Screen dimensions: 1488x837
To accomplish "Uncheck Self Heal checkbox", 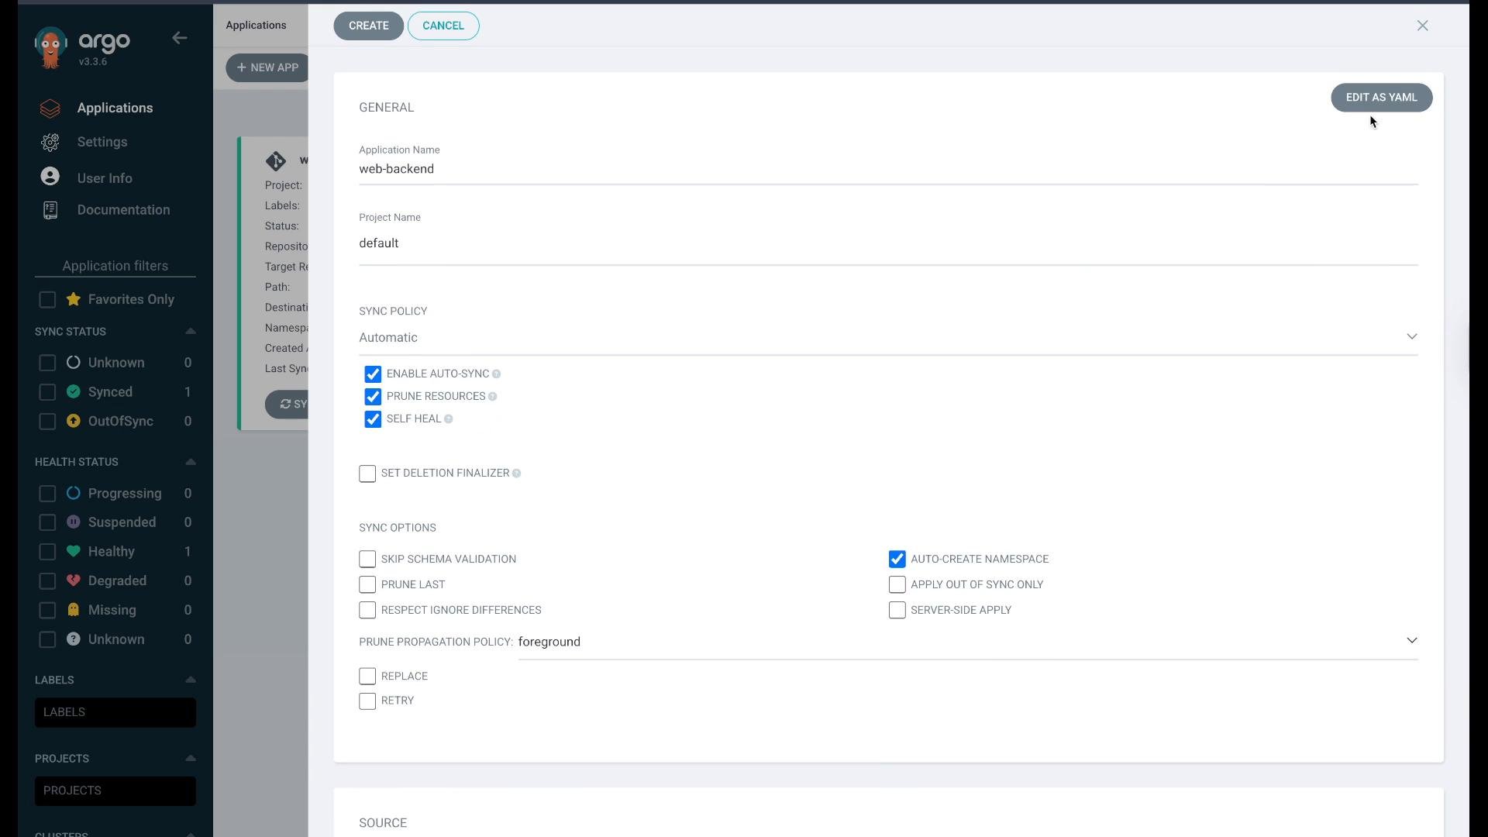I will (373, 419).
